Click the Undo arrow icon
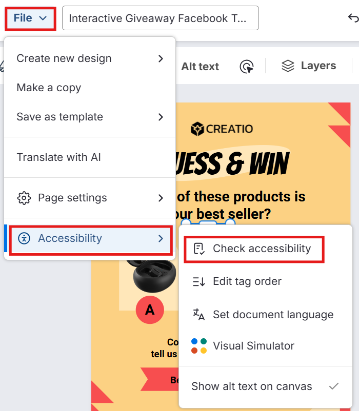359x411 pixels. [353, 18]
